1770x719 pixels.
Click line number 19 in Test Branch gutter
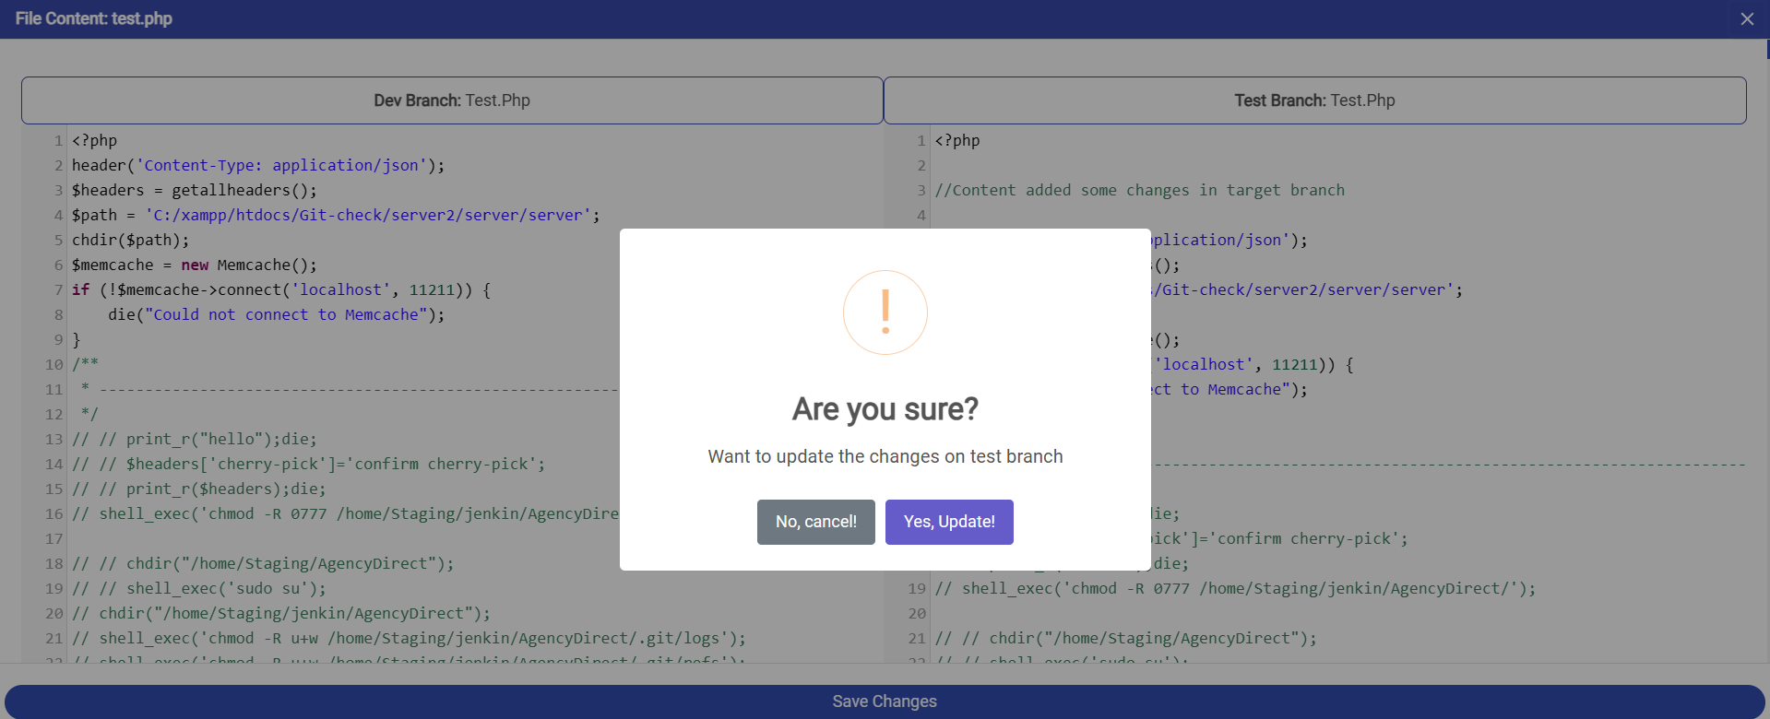(917, 589)
